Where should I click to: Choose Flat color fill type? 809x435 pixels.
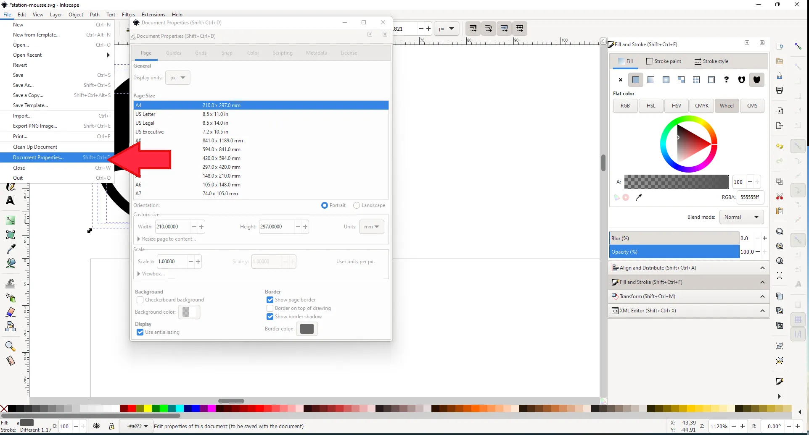(636, 80)
